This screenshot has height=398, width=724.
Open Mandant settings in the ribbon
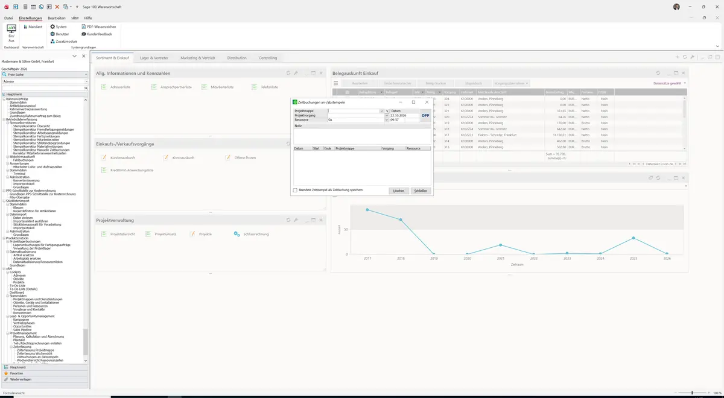(x=33, y=27)
